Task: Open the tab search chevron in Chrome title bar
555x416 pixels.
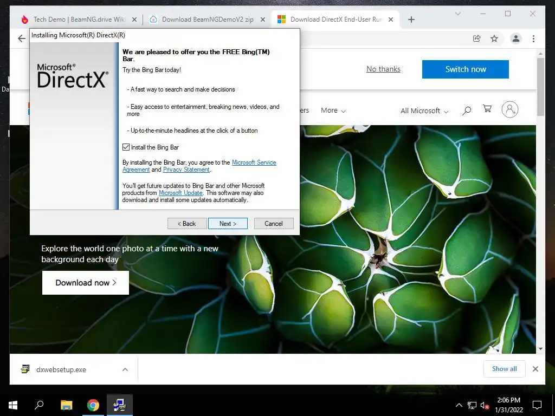Action: pos(457,14)
